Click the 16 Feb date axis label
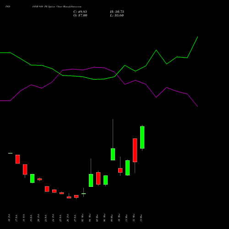Screen dimensions: 229x229 (9, 218)
